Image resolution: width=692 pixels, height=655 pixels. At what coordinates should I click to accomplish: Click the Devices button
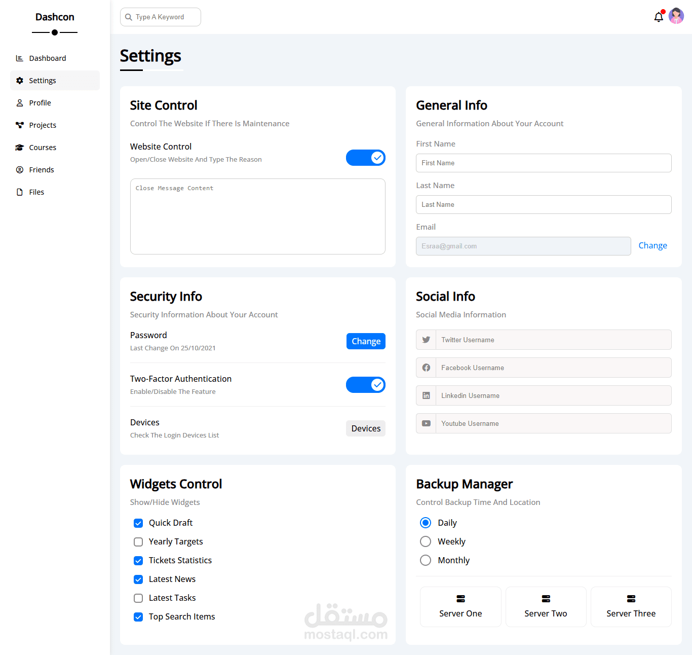pos(366,428)
